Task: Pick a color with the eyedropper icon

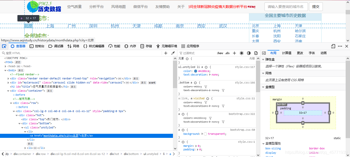Action: coord(173,53)
